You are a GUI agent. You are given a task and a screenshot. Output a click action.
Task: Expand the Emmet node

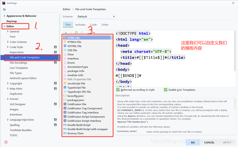click(x=8, y=99)
